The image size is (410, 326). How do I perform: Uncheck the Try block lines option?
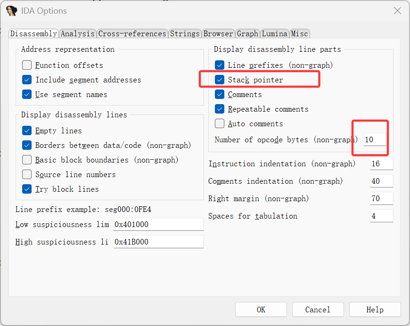(27, 189)
